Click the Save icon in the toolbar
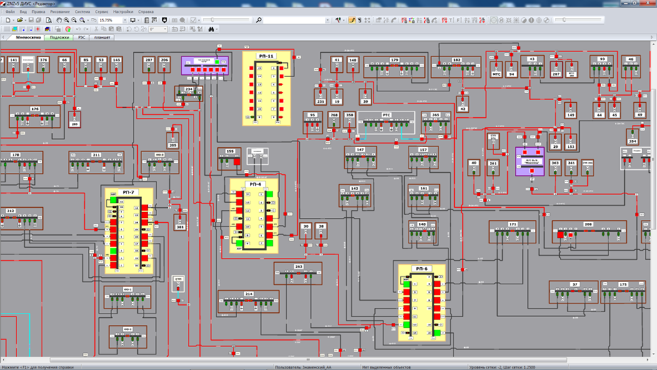This screenshot has height=370, width=657. (31, 20)
